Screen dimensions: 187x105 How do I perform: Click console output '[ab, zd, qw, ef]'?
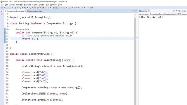click(151, 17)
